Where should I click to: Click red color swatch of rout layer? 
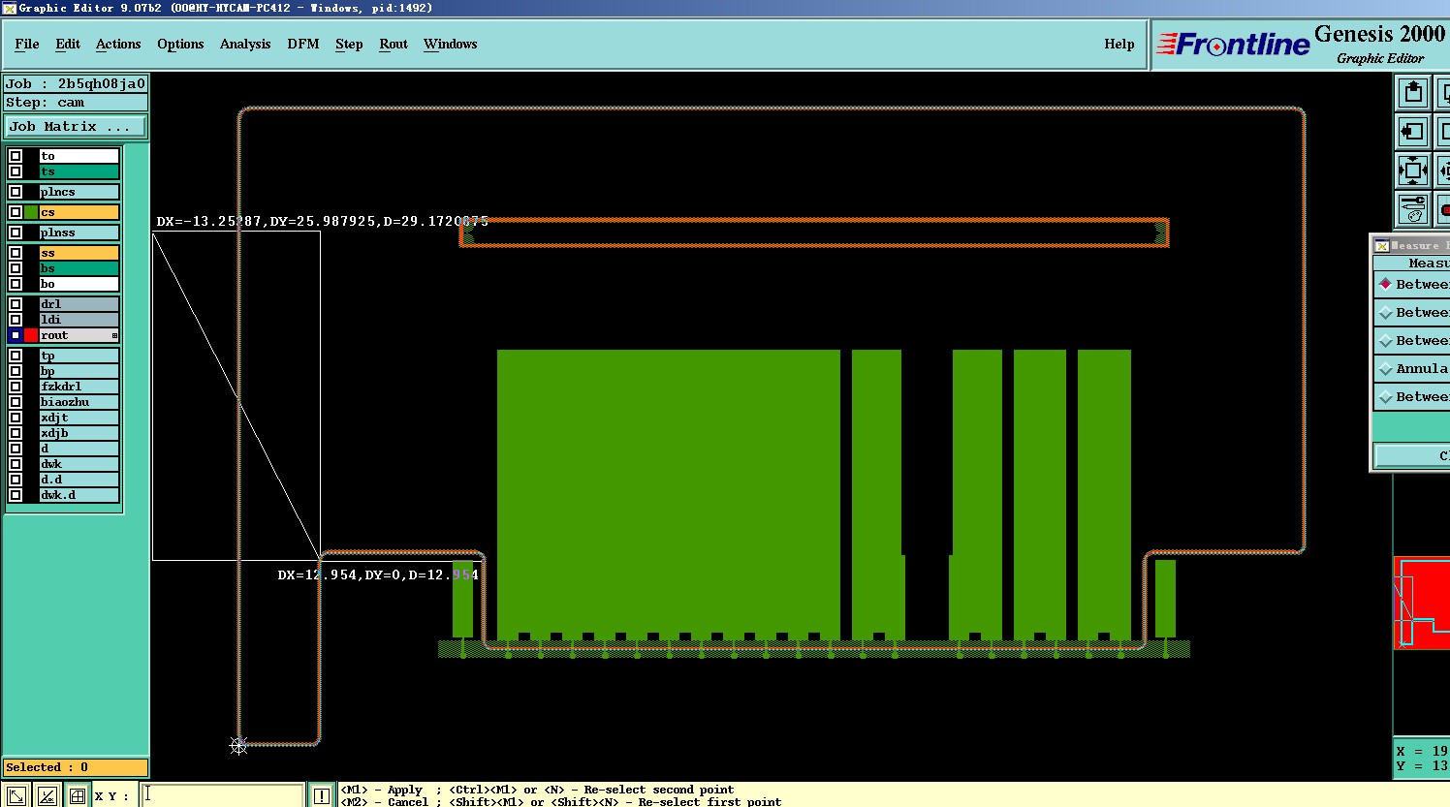31,335
